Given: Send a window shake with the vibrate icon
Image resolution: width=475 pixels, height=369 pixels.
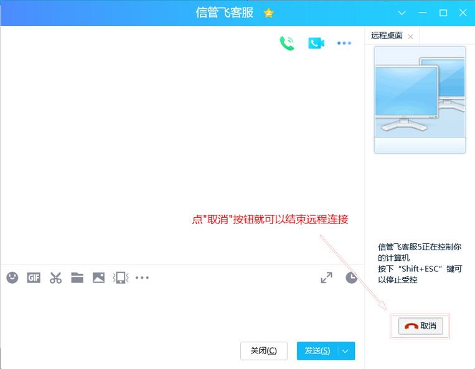Looking at the screenshot, I should pos(120,278).
